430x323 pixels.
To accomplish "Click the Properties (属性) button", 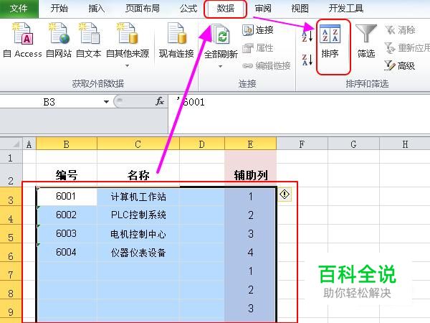I will pyautogui.click(x=258, y=48).
